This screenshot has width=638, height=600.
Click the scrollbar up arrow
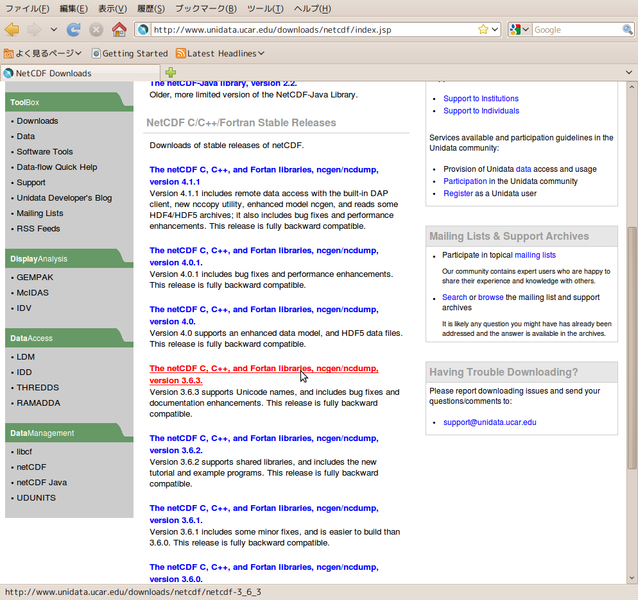pos(632,87)
